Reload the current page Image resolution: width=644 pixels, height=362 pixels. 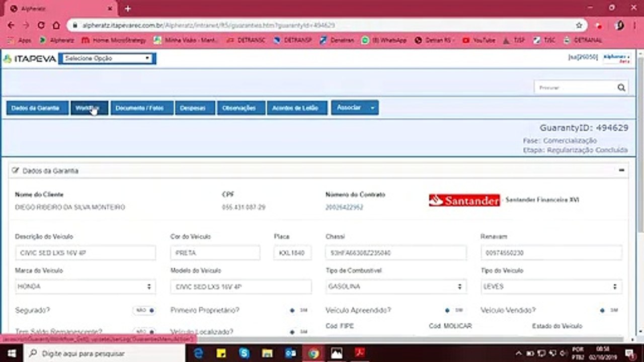(x=41, y=25)
